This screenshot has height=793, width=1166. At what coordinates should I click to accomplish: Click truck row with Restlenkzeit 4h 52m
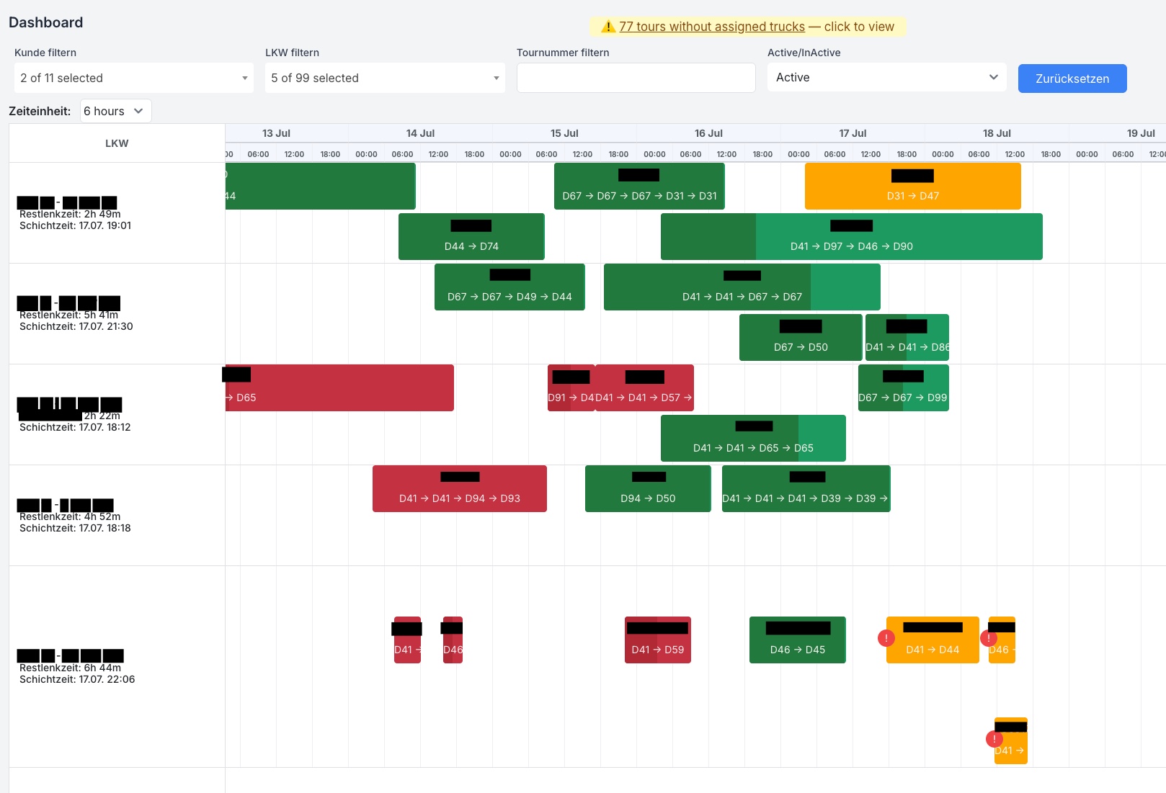[117, 516]
